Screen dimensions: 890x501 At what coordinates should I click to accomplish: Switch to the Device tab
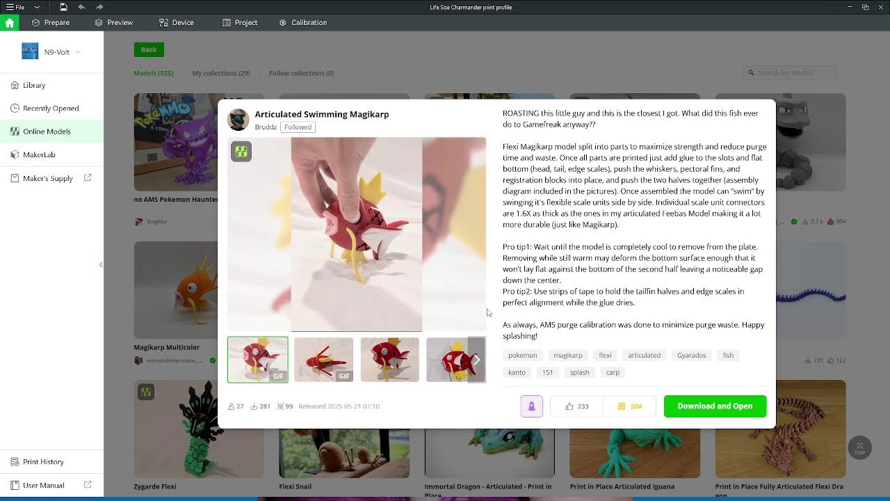(x=177, y=22)
